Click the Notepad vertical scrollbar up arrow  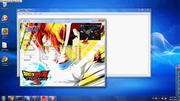[x=149, y=17]
